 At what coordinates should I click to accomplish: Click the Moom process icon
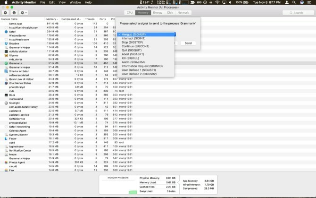point(6,155)
